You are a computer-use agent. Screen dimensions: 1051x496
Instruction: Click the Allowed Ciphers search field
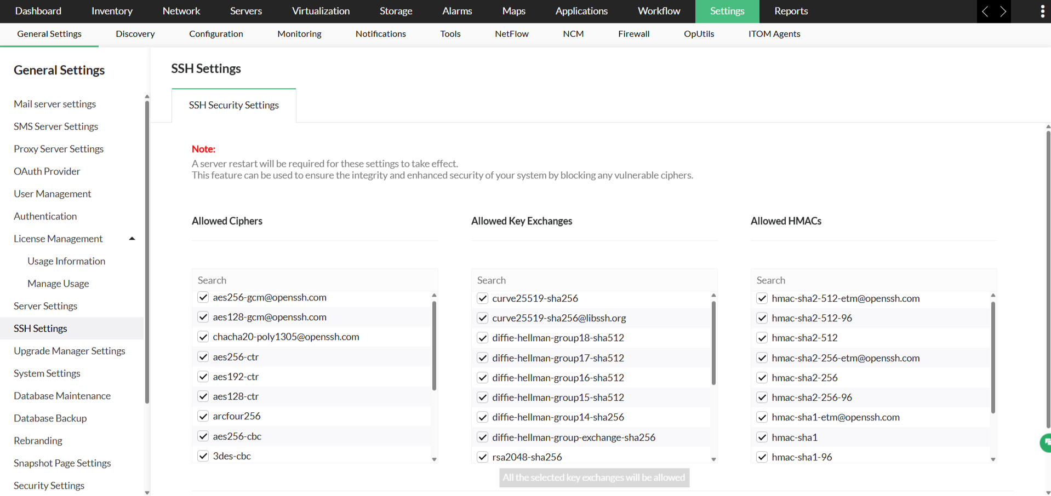[315, 280]
